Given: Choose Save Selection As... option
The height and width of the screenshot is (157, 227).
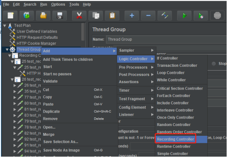Looking at the screenshot, I should coord(79,142).
